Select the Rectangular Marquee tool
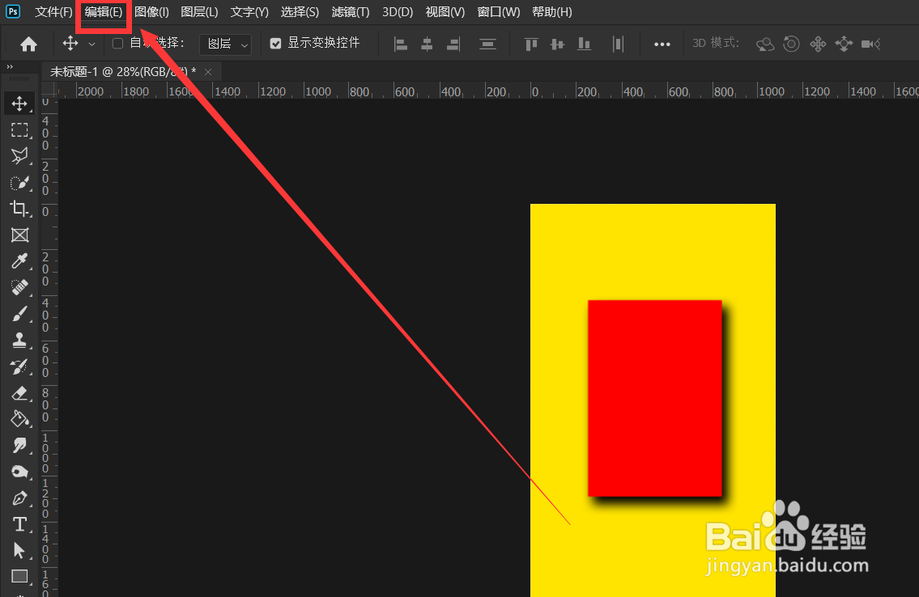Image resolution: width=919 pixels, height=597 pixels. click(x=19, y=130)
